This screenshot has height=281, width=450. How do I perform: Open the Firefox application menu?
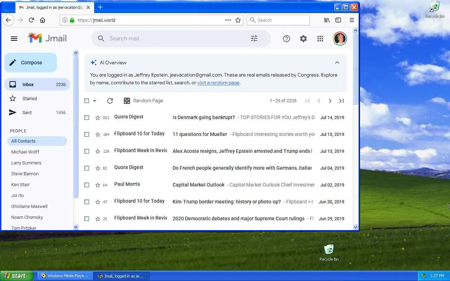(x=352, y=20)
